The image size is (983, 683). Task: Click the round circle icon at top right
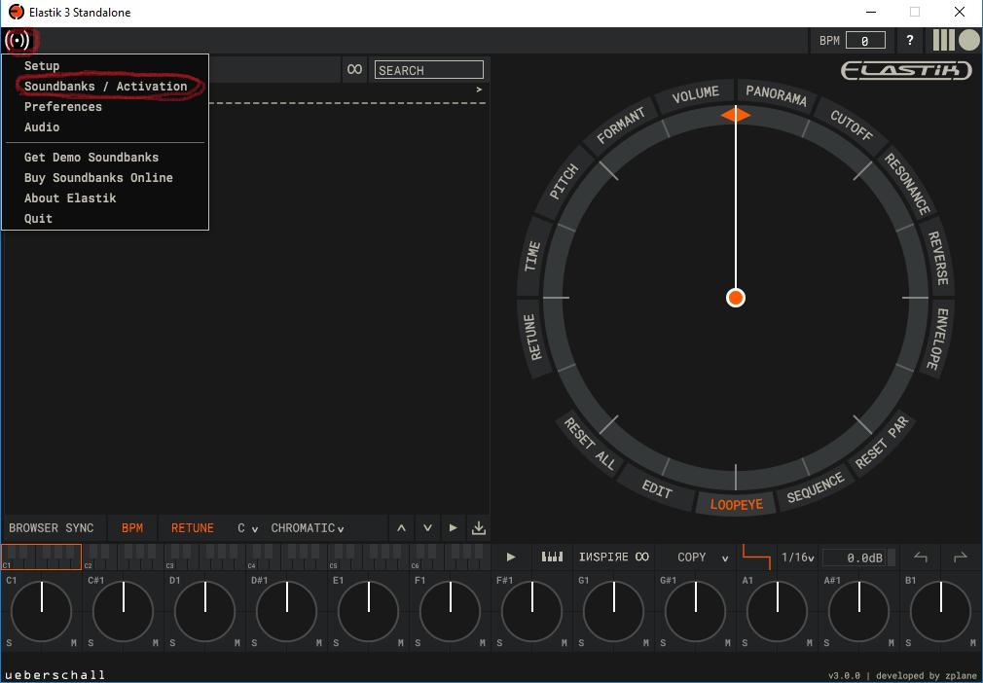pos(968,40)
